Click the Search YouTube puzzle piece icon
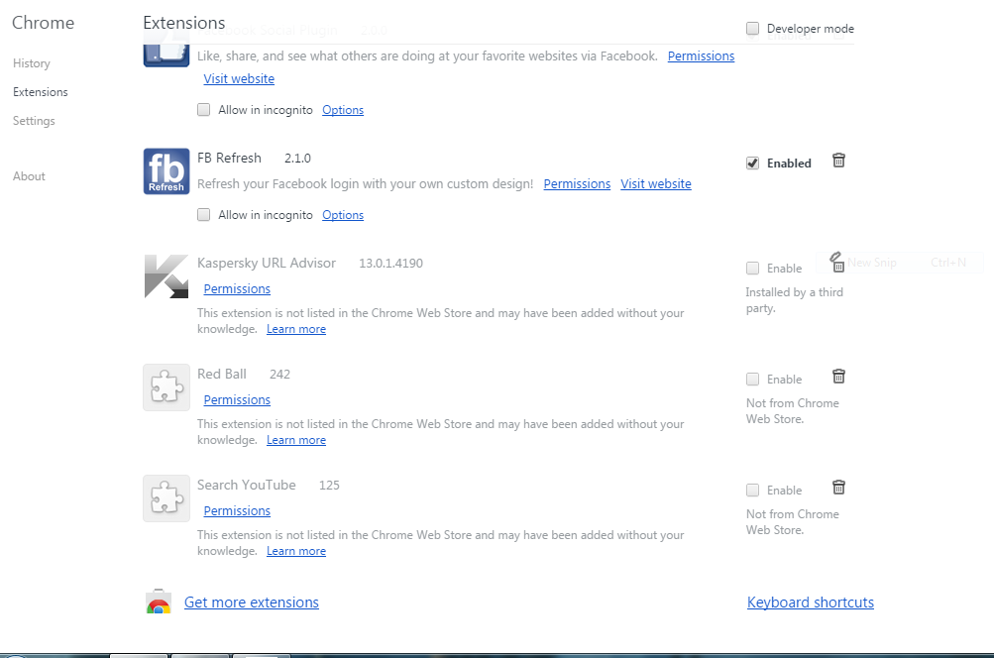994x658 pixels. [x=166, y=498]
